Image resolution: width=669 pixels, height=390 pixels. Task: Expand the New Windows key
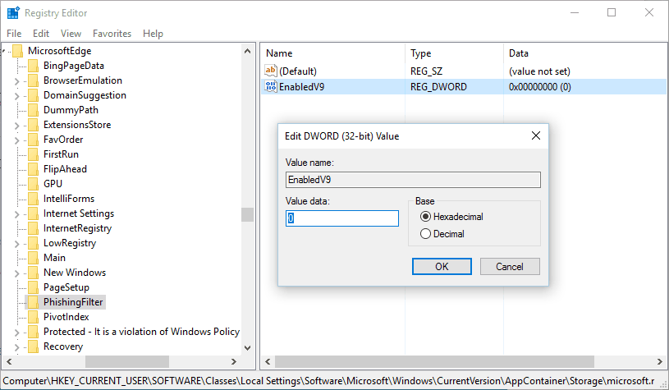coord(17,273)
